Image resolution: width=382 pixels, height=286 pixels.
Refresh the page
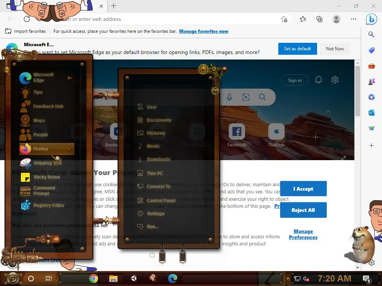(27, 19)
